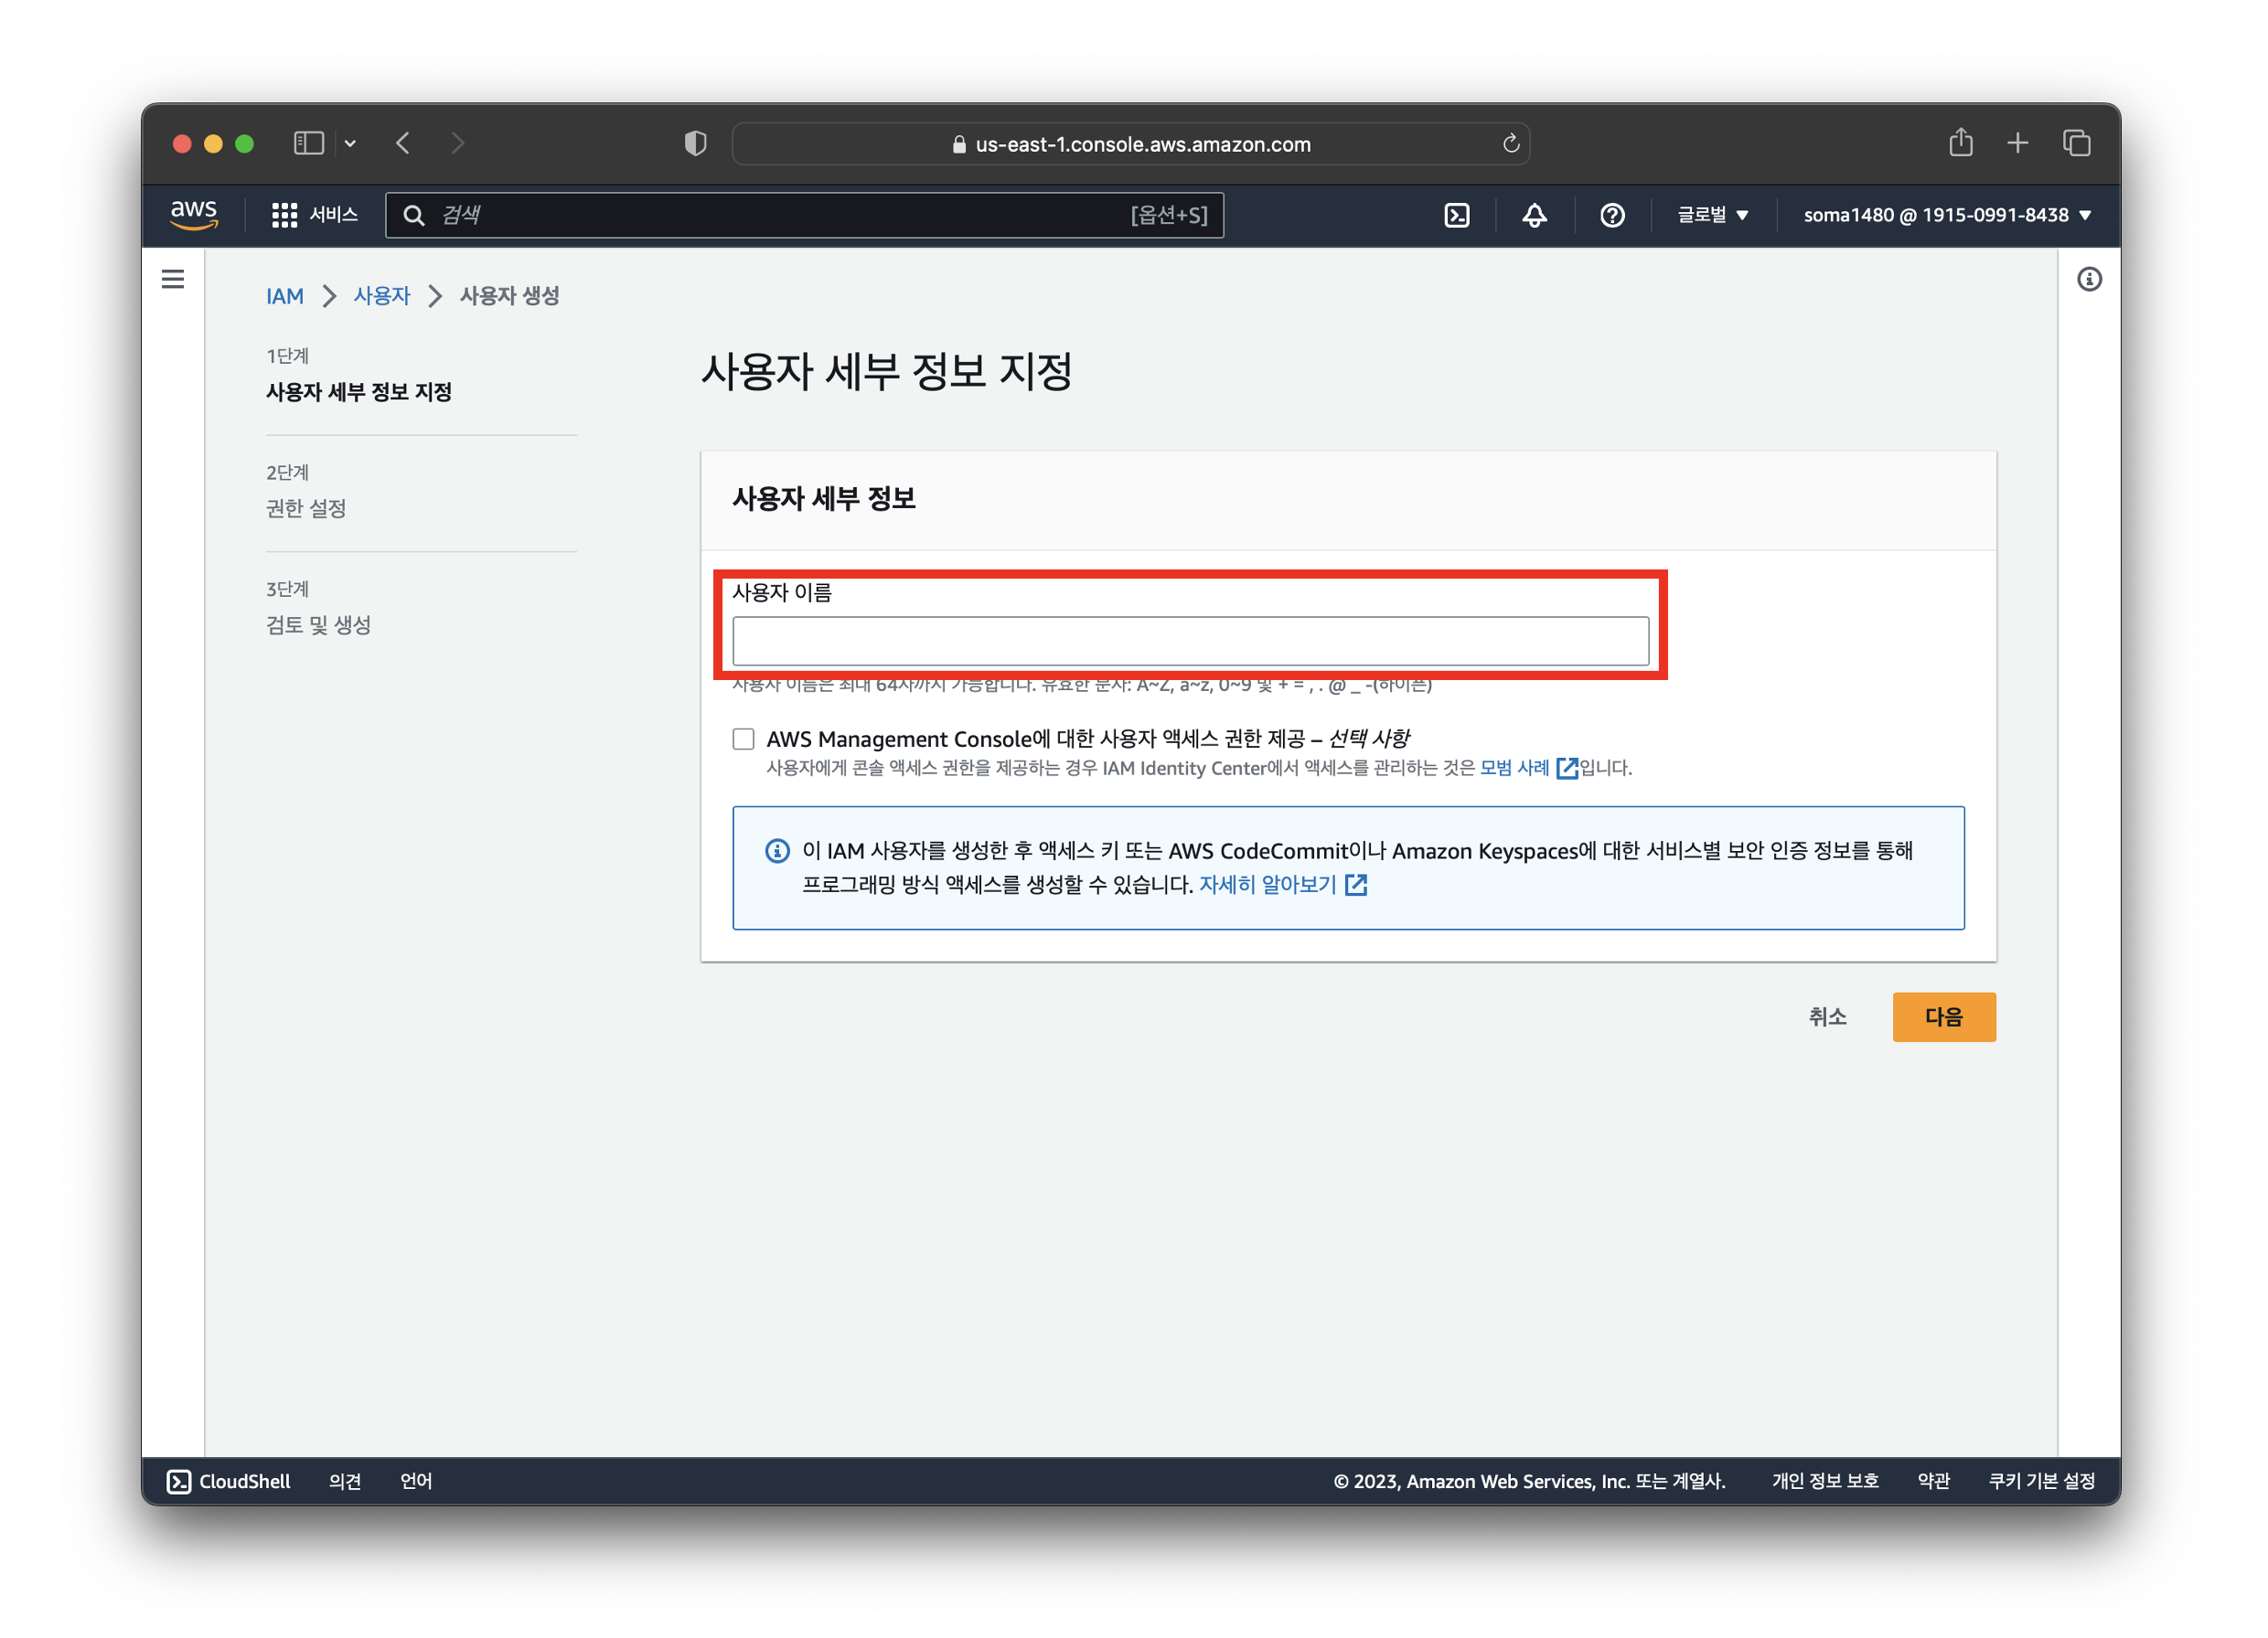Open the services grid icon

[x=284, y=215]
